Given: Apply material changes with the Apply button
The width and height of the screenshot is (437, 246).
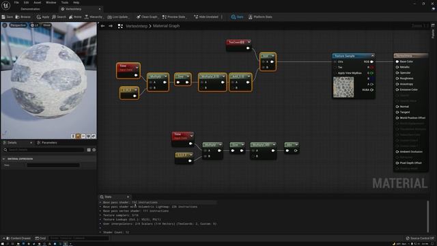Looking at the screenshot, I should (42, 17).
